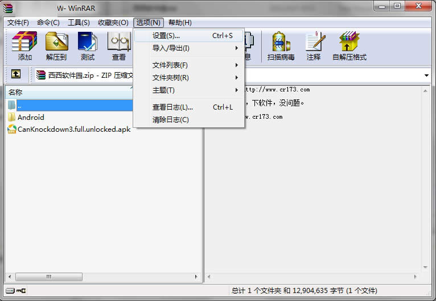Select the parent folder '..' icon

click(x=12, y=105)
